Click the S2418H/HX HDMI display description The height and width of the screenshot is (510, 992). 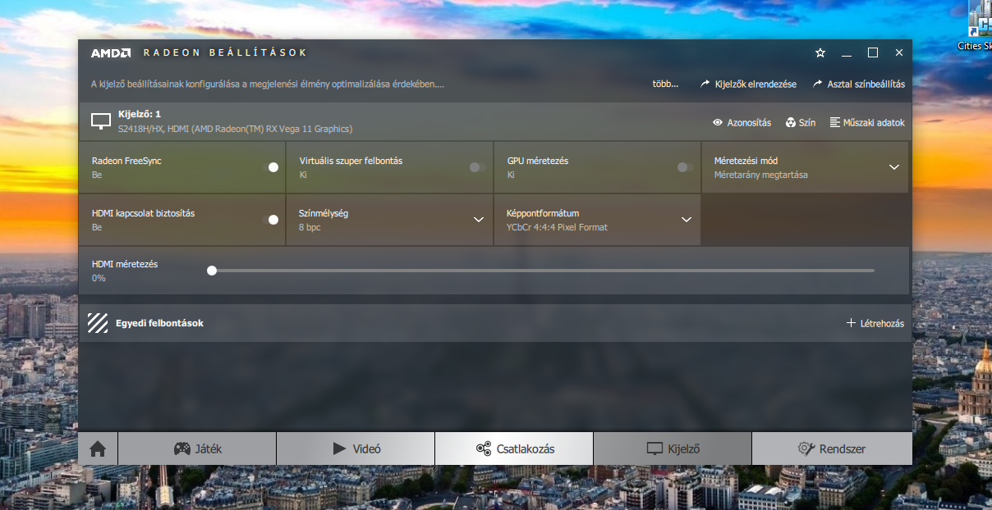coord(235,129)
